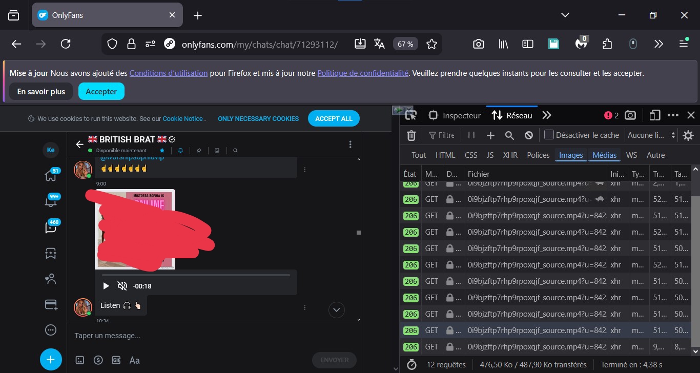Open network settings gear icon

click(688, 135)
